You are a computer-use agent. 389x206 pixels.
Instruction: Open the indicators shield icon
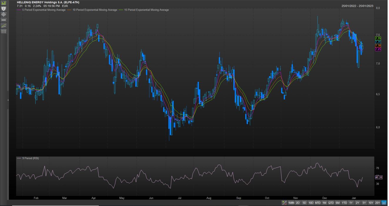(4, 9)
